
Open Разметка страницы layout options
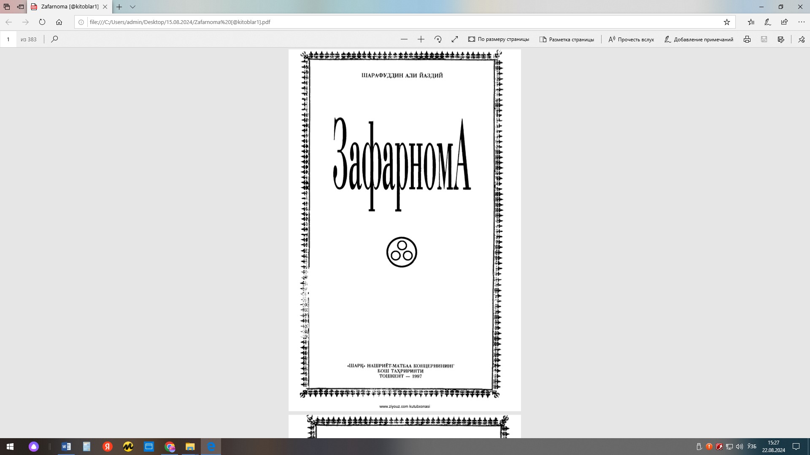tap(567, 39)
